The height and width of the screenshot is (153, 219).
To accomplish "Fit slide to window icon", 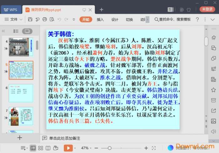I will pos(154,148).
